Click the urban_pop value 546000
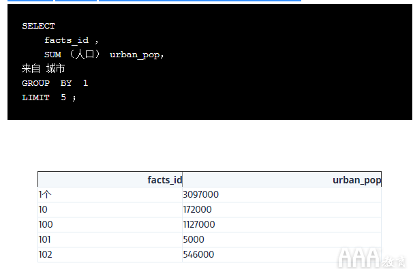Image resolution: width=413 pixels, height=272 pixels. [282, 254]
